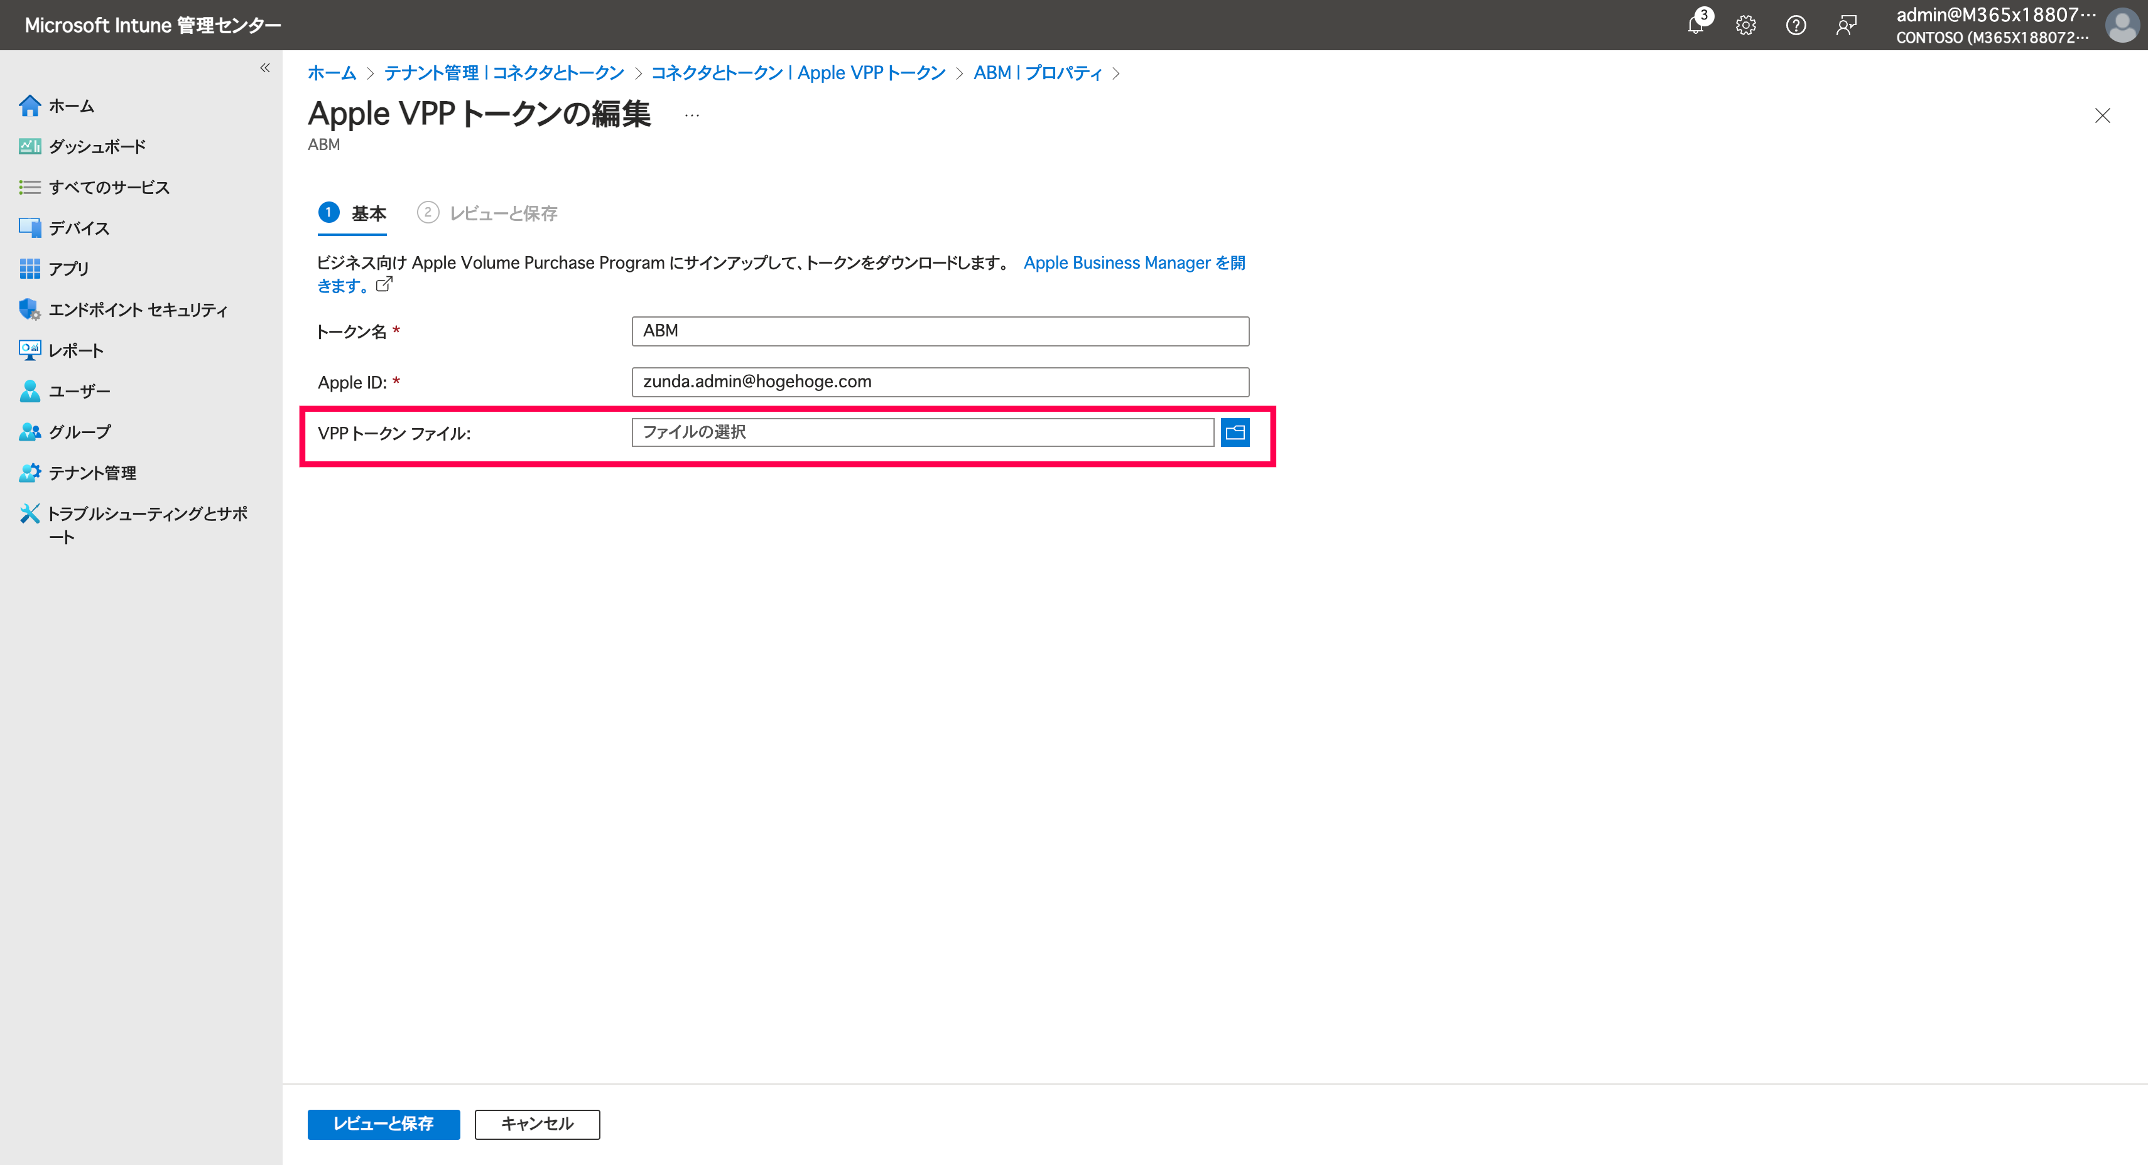Click Microsoft Intune 管理センター title

coord(153,25)
